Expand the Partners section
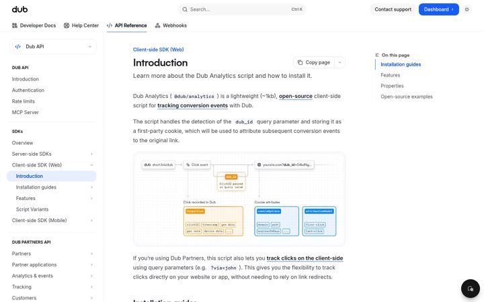The image size is (484, 302). [x=91, y=254]
